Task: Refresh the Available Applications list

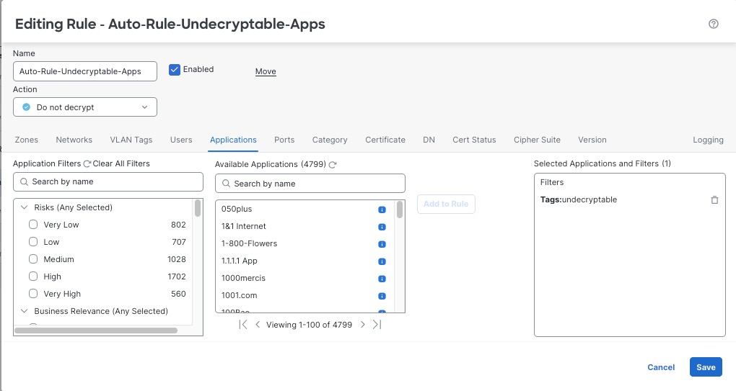Action: [333, 165]
